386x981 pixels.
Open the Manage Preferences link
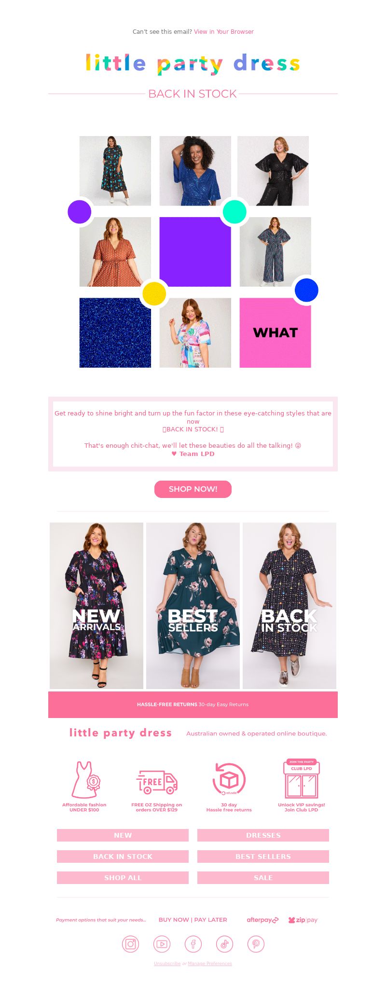[210, 964]
